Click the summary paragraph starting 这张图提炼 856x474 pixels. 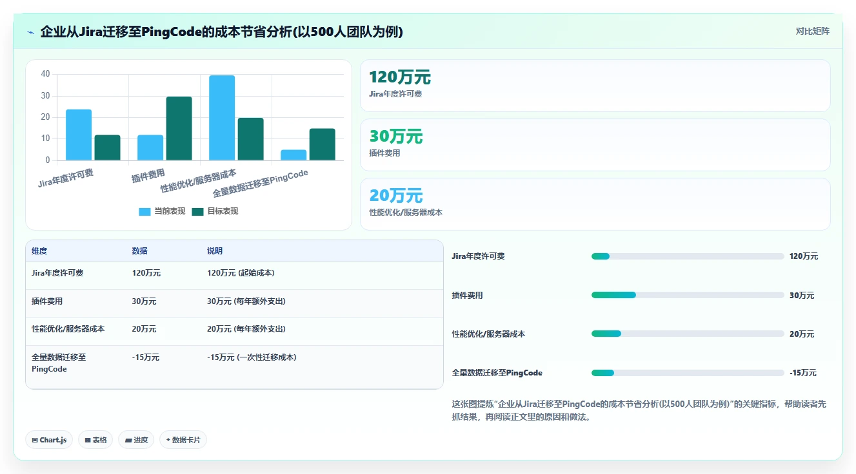(639, 410)
